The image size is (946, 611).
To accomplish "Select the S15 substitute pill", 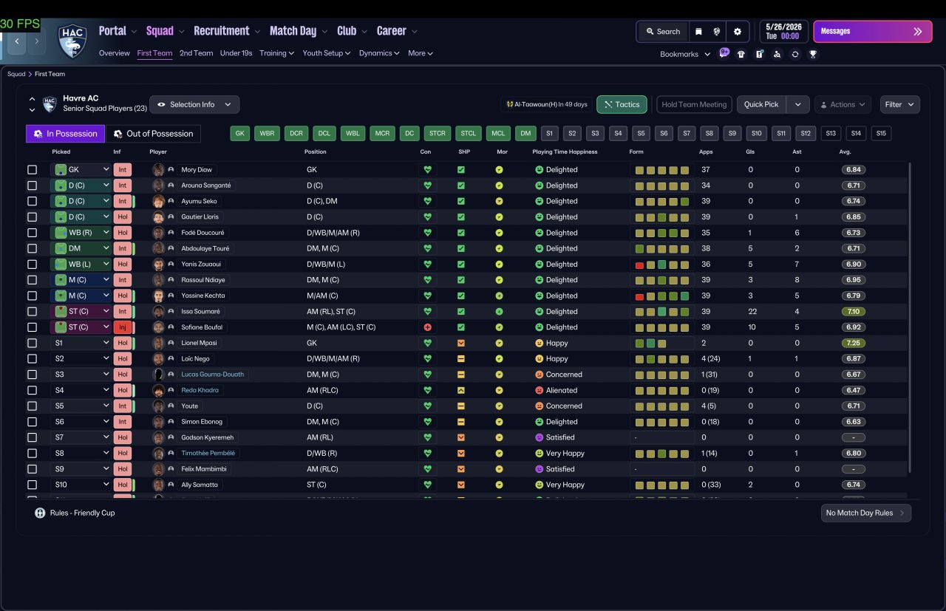I will (x=880, y=134).
